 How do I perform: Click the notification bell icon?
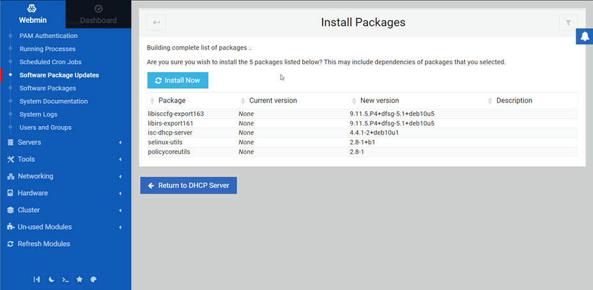(x=584, y=38)
